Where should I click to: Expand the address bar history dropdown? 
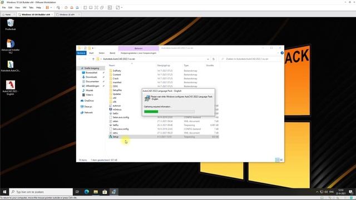click(x=208, y=59)
